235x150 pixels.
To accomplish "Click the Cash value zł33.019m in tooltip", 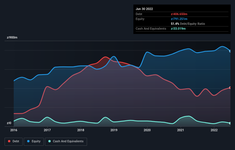I will (x=178, y=29).
